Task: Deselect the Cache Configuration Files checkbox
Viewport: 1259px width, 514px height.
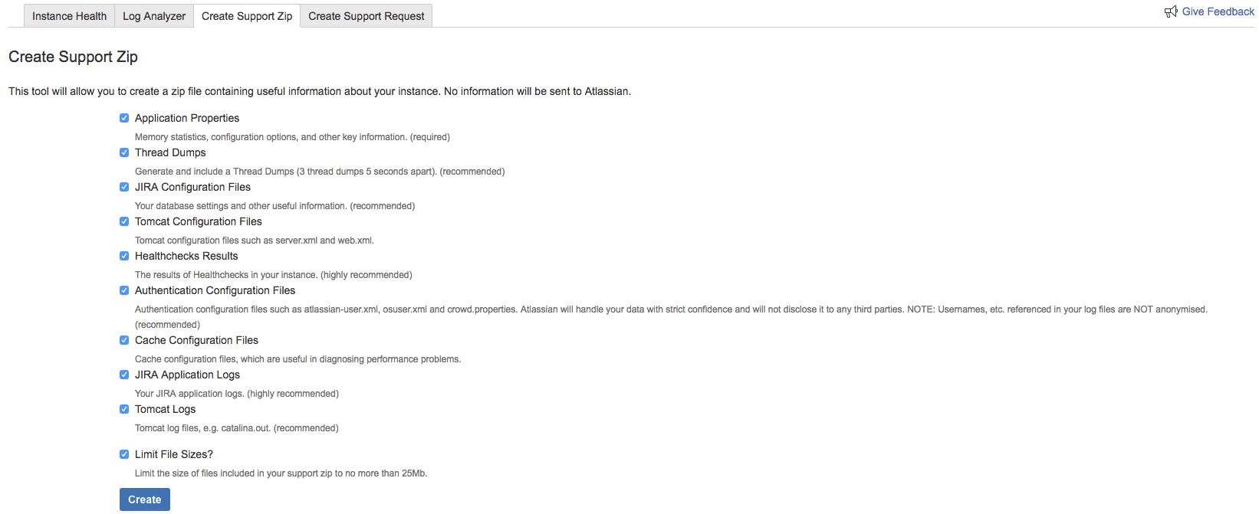Action: 124,340
